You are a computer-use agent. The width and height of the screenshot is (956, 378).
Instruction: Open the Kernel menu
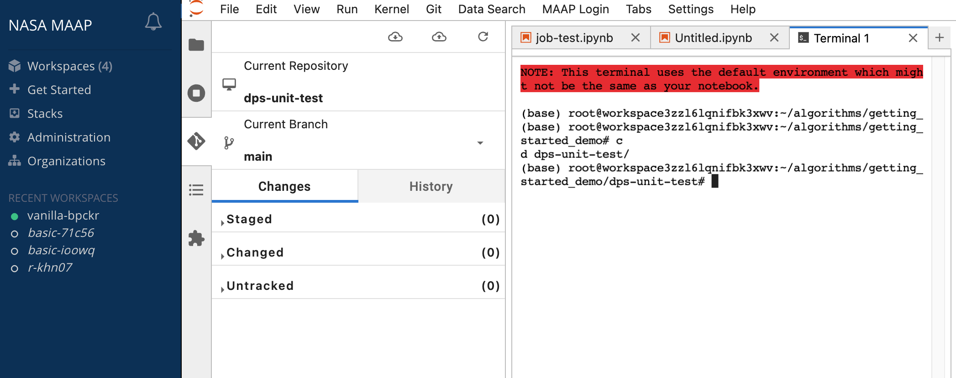(x=391, y=9)
